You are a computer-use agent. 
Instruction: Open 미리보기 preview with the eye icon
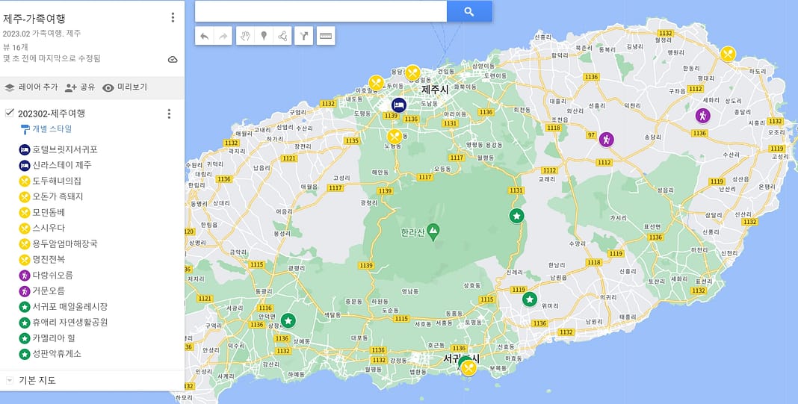125,87
